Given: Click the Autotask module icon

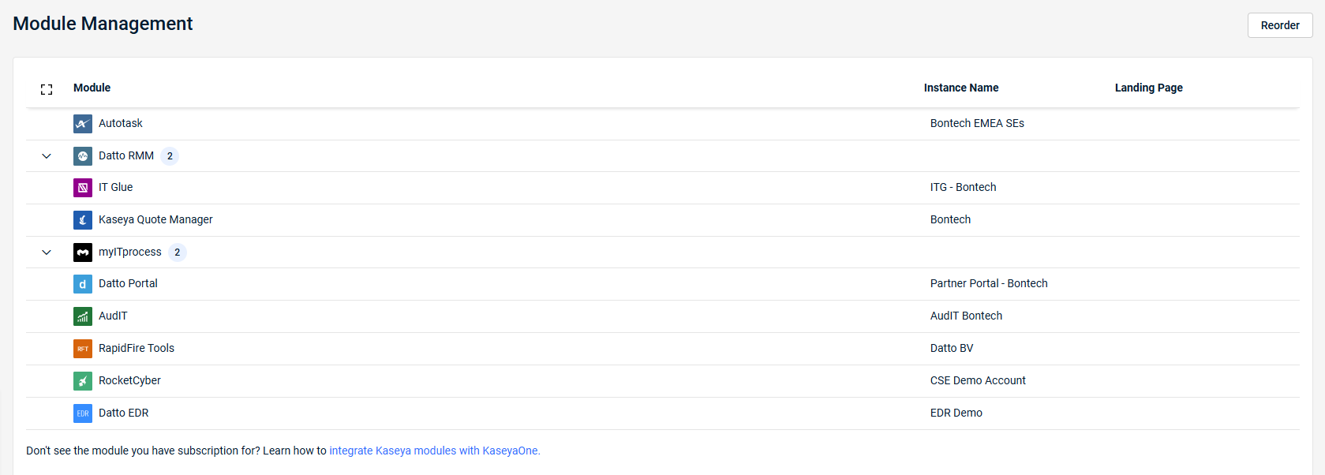Looking at the screenshot, I should (x=83, y=124).
